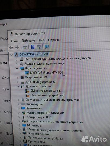Select the NVIDIA GeForce GTX 960 entry

click(46, 73)
